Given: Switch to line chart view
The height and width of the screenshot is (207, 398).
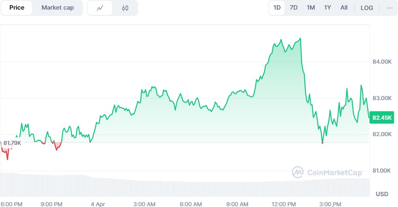Looking at the screenshot, I should [x=100, y=8].
